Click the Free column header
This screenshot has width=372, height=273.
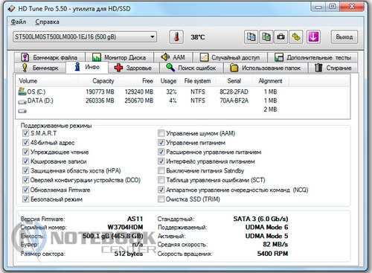click(x=137, y=81)
